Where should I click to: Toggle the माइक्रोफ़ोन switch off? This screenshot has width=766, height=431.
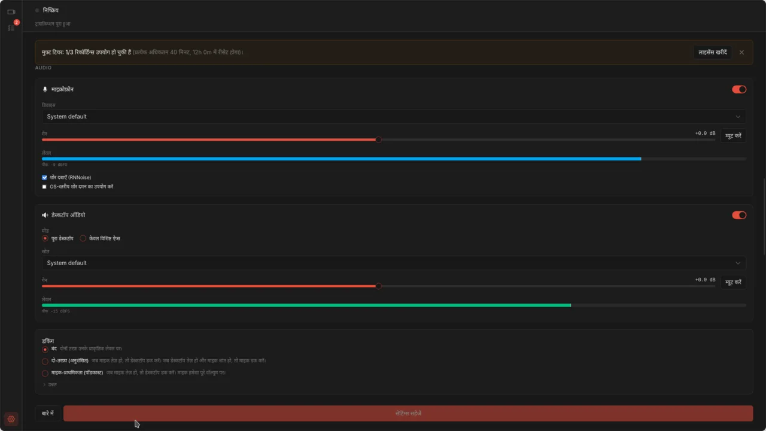tap(739, 89)
